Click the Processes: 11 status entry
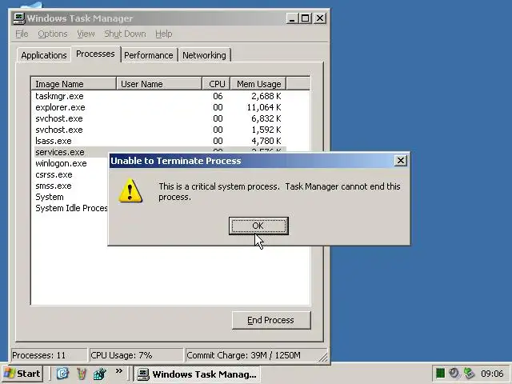512x384 pixels. 50,355
